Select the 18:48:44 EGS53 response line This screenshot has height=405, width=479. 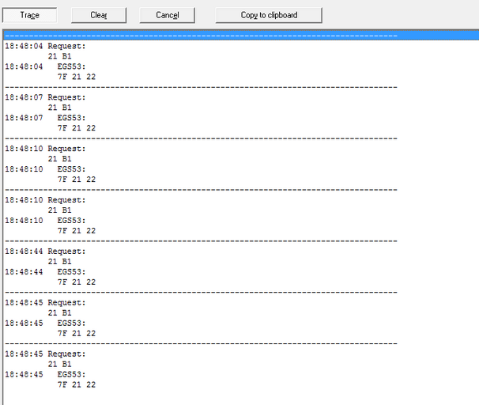[x=45, y=272]
